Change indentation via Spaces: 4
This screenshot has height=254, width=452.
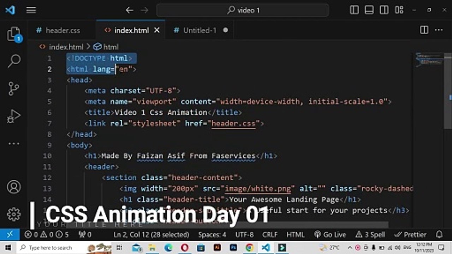pos(212,234)
